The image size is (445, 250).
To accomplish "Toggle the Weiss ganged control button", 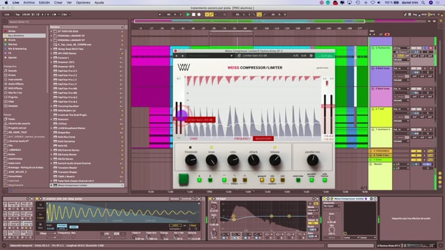I will click(262, 180).
